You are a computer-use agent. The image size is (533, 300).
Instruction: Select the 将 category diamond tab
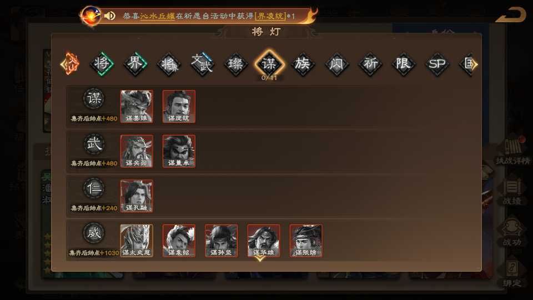click(102, 63)
